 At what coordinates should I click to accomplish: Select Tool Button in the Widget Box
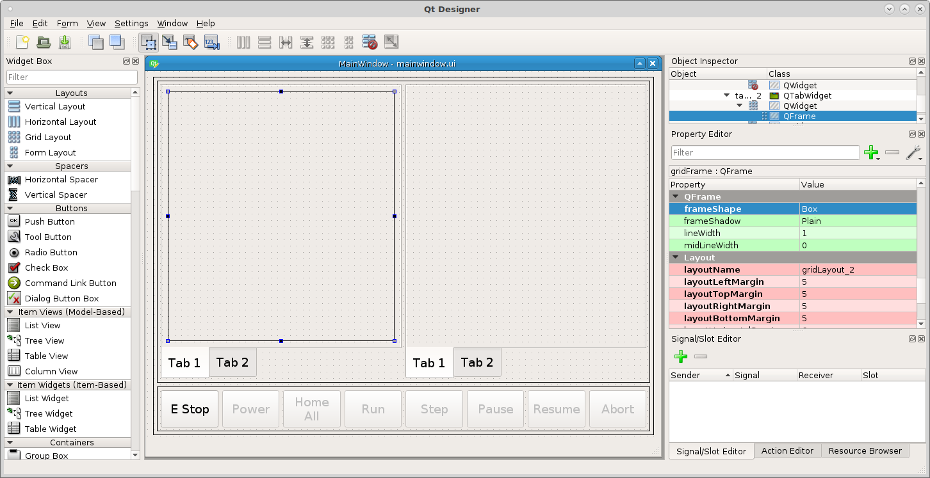click(x=48, y=237)
